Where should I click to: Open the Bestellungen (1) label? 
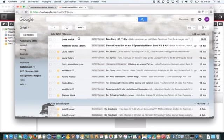27,67
